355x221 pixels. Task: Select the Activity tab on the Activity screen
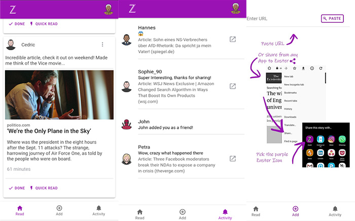tap(225, 214)
